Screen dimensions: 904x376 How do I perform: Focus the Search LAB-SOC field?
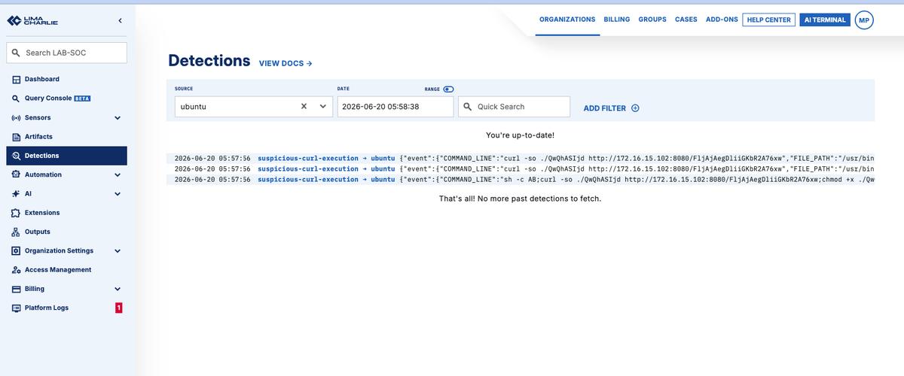66,53
